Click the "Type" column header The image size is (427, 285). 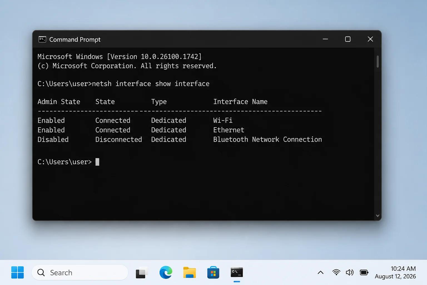click(x=159, y=102)
